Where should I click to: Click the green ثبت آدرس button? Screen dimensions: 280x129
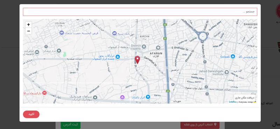(71, 124)
